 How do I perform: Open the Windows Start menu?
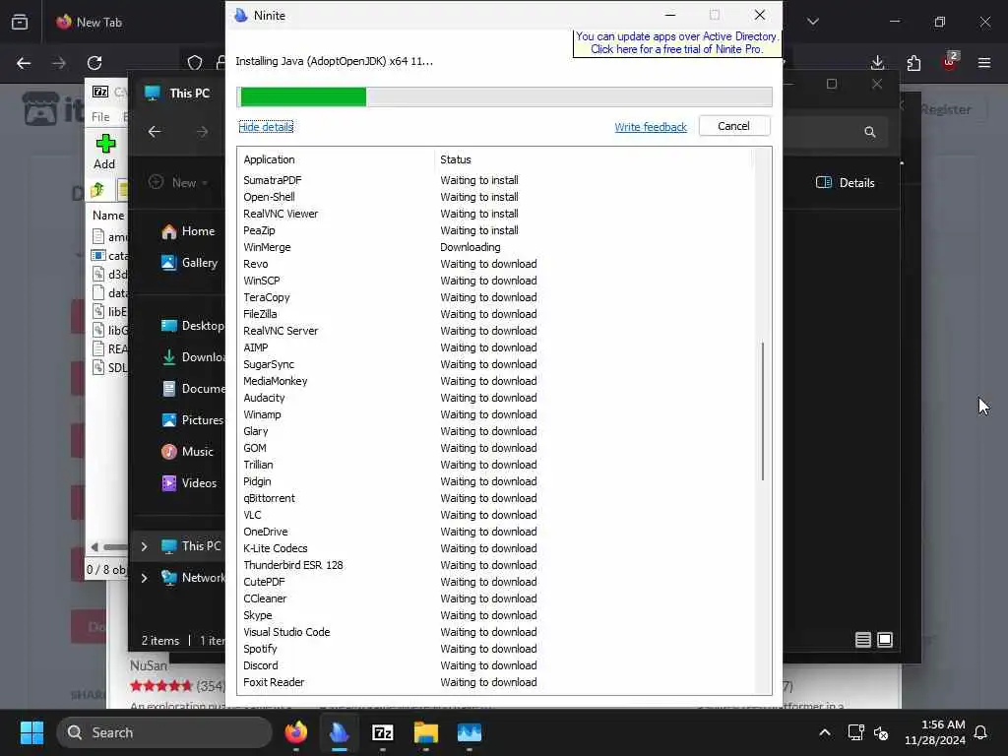tap(31, 732)
